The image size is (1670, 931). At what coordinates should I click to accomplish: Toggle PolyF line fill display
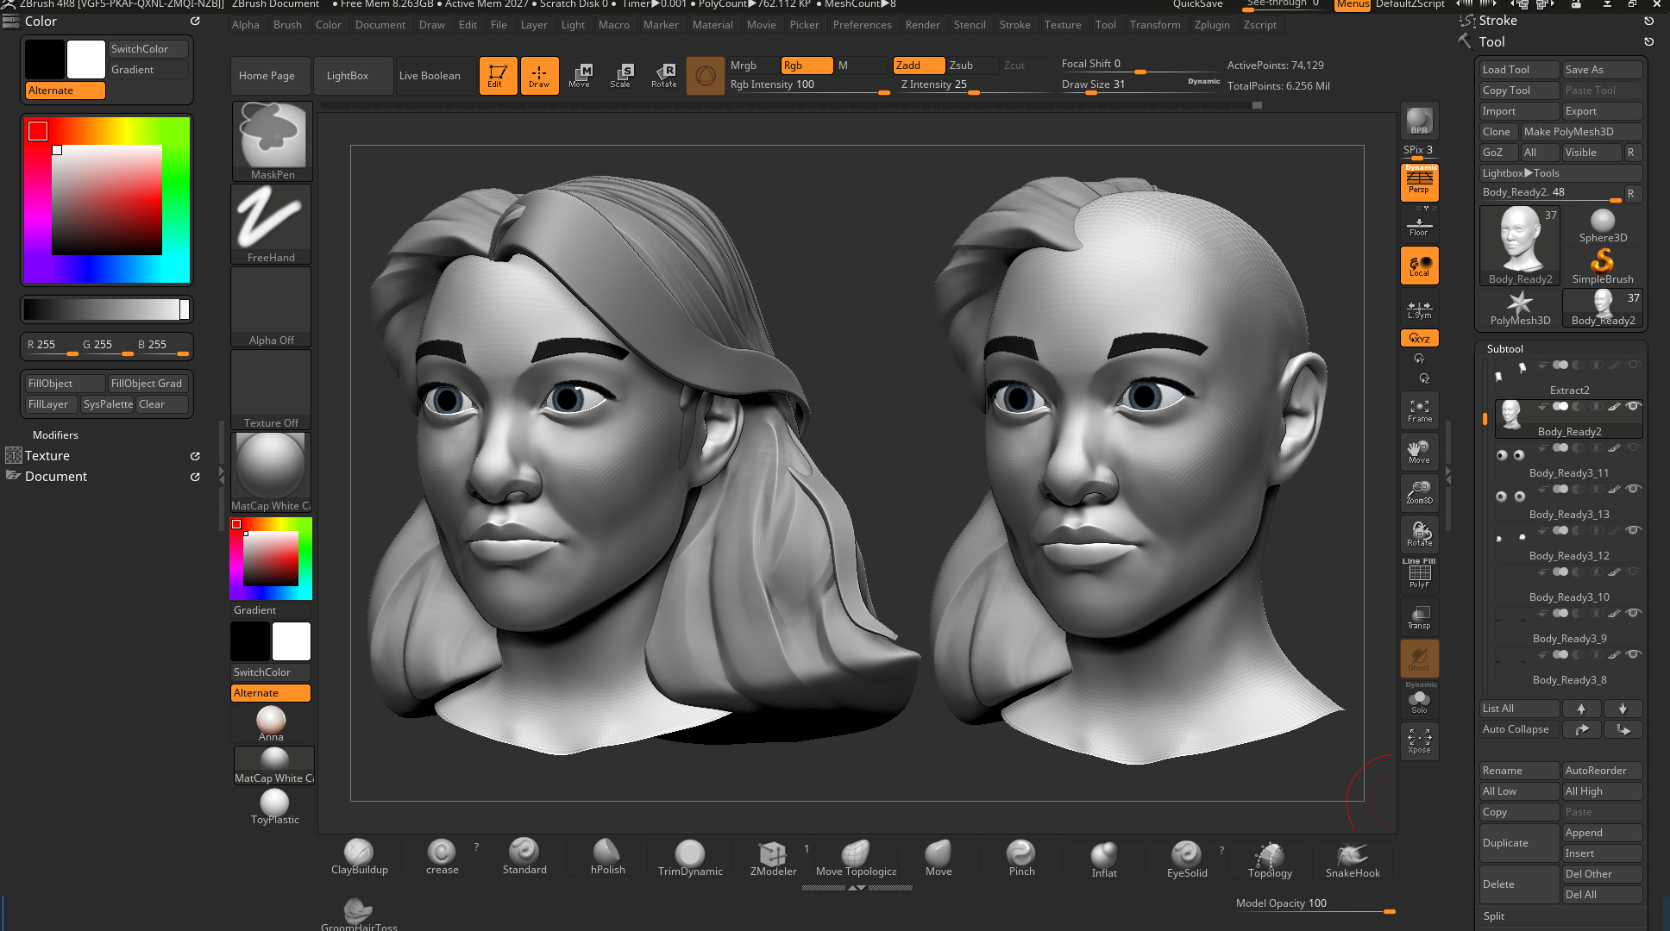point(1419,575)
